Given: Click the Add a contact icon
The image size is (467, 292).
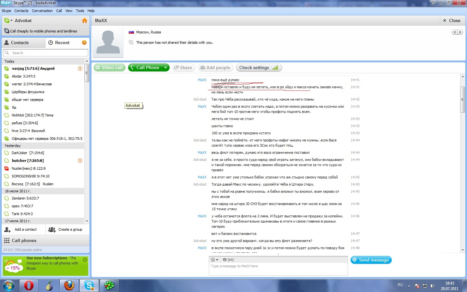Looking at the screenshot, I should (x=7, y=229).
